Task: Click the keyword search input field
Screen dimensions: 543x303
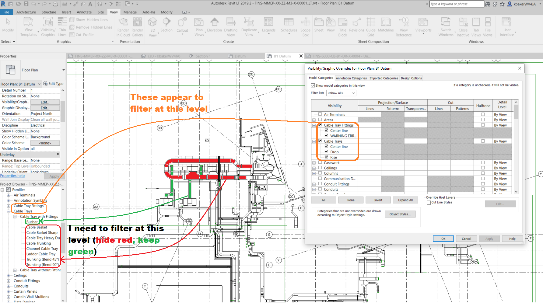Action: 456,4
